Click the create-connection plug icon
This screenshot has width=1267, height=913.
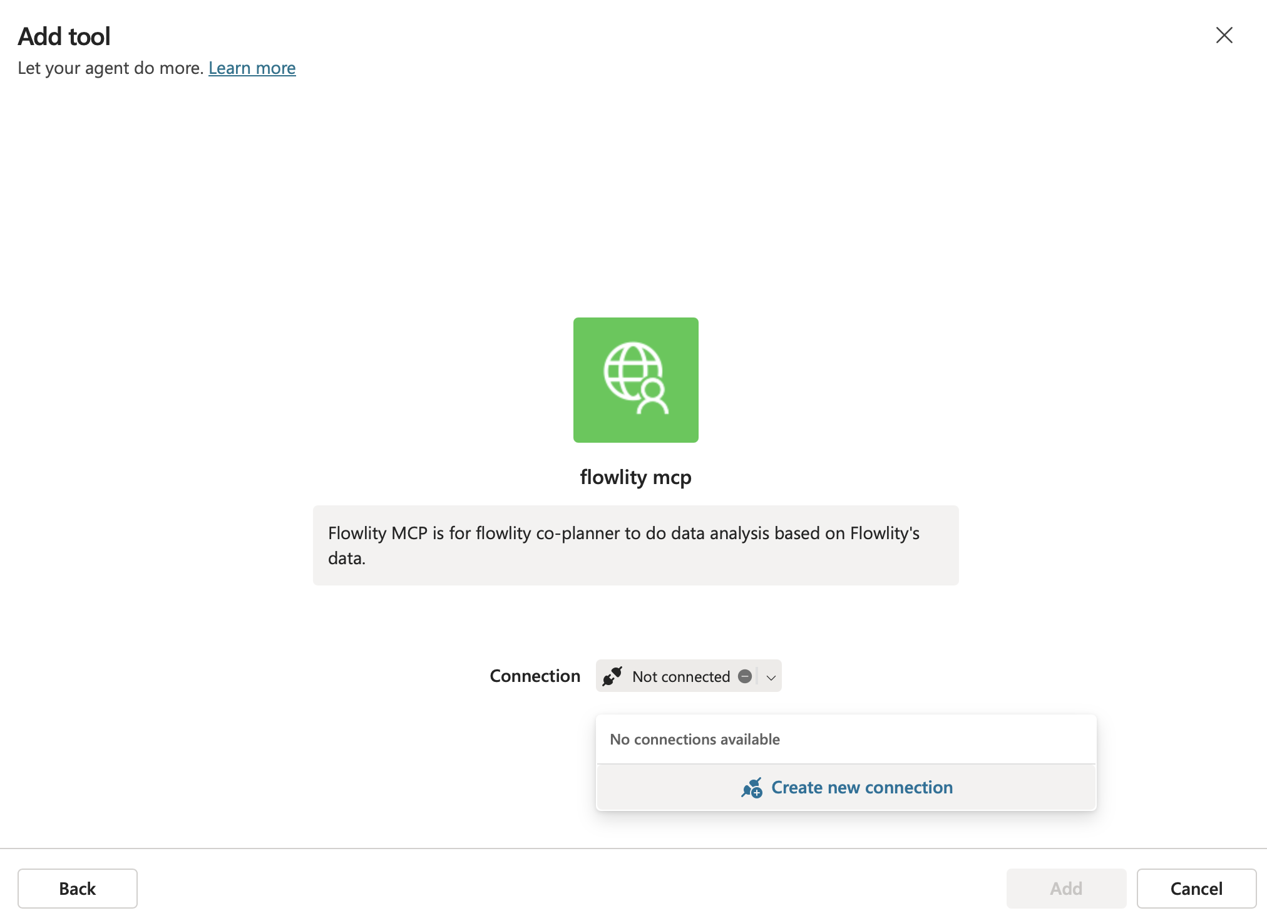coord(752,788)
